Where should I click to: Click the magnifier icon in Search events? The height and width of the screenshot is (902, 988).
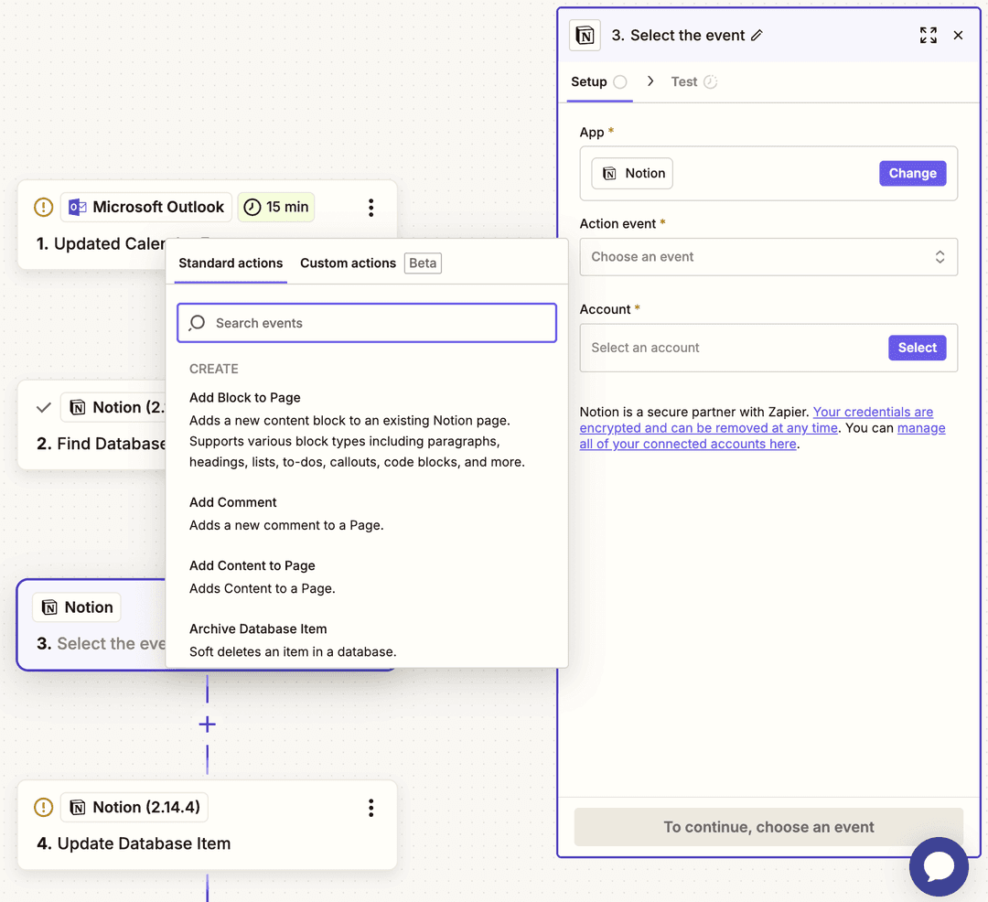point(198,323)
